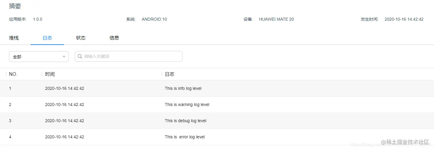
Task: Click the timestamp in row 1
Action: [x=65, y=88]
